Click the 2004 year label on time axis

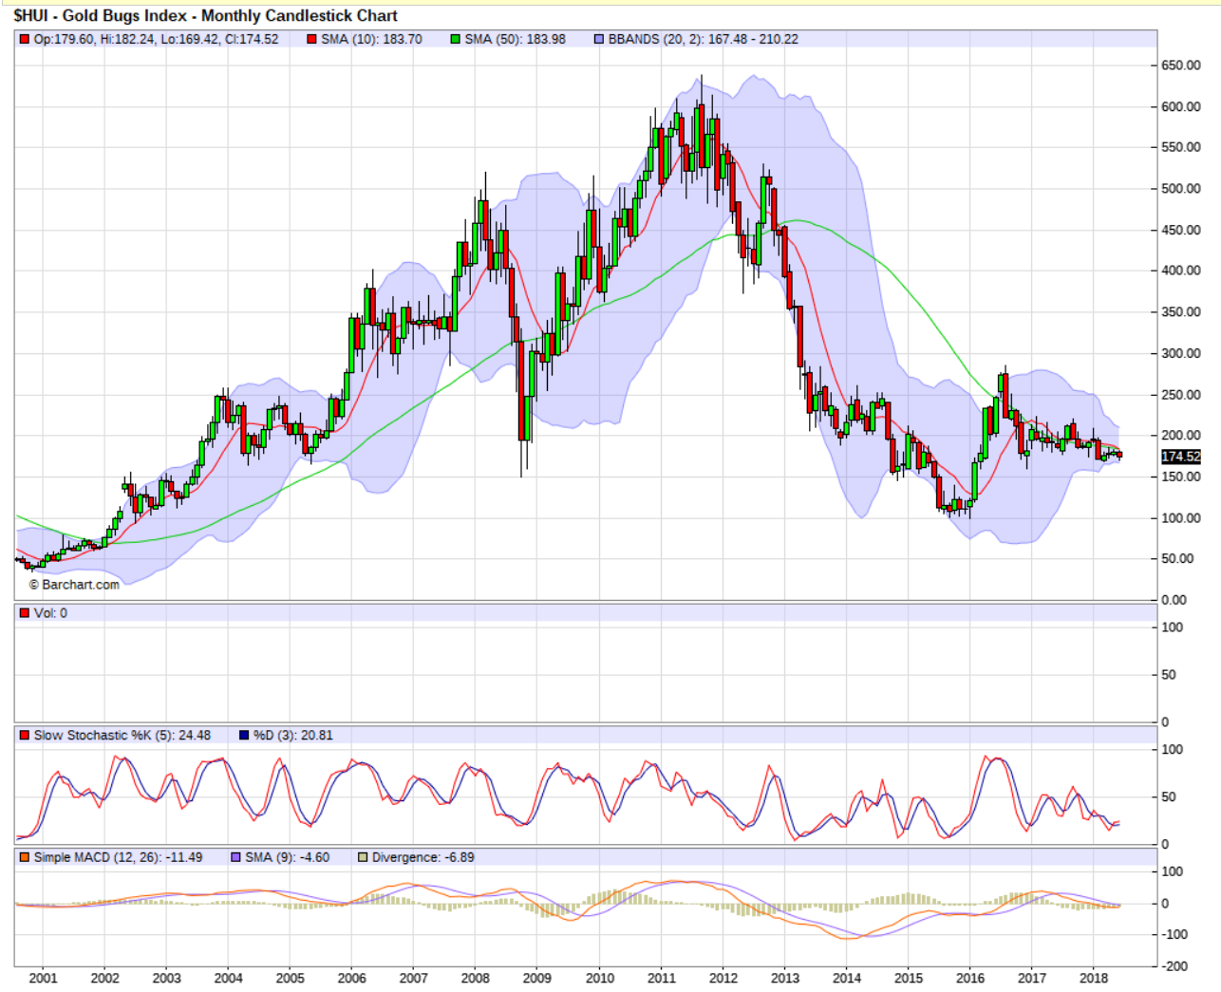[x=229, y=979]
